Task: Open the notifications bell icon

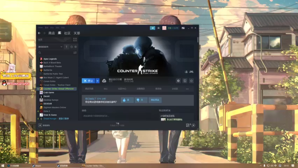Action: 159,28
